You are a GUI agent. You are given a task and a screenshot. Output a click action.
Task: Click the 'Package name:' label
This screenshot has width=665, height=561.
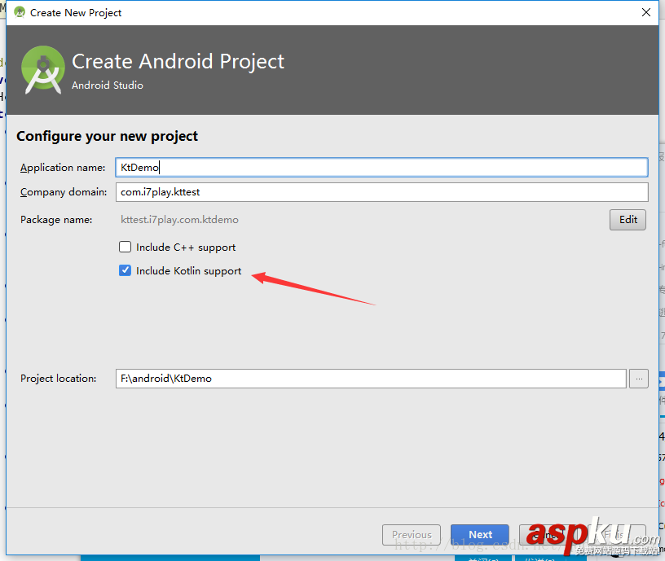56,220
